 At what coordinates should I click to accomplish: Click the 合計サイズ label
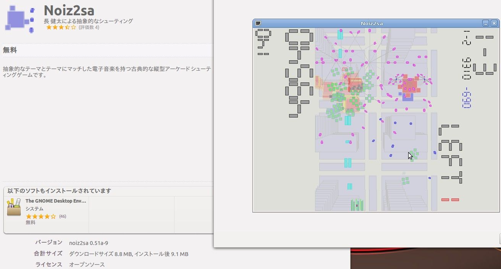coord(48,254)
